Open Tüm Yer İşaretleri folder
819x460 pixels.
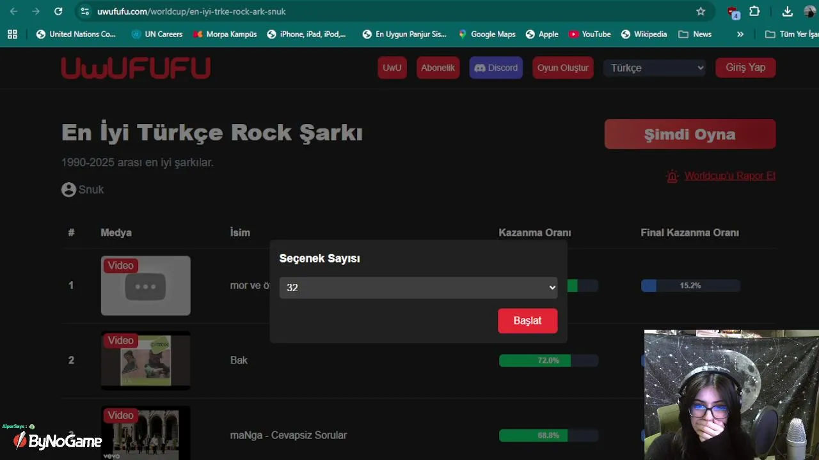(x=791, y=34)
